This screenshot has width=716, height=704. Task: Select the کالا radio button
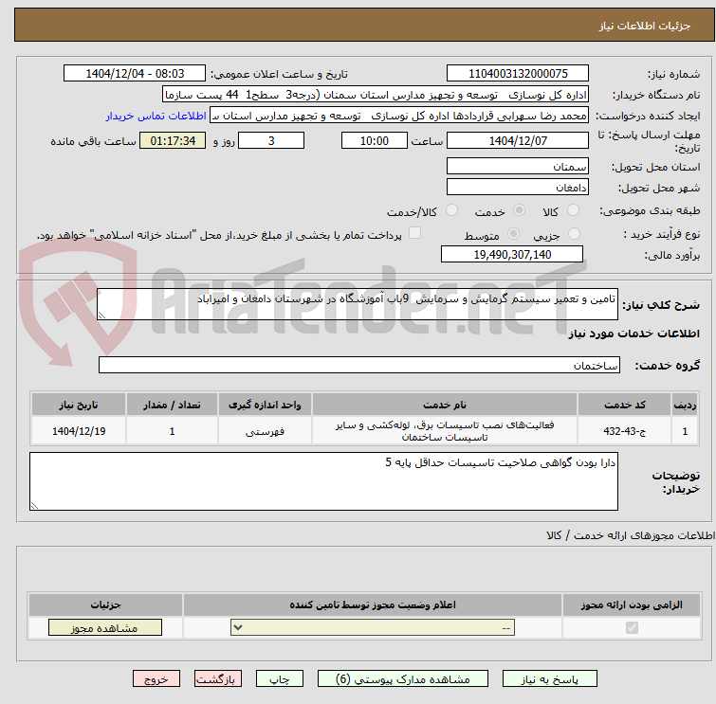coord(573,210)
